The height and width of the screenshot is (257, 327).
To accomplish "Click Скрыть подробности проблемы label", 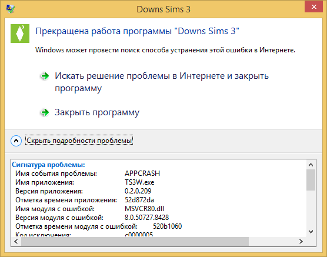I will click(x=79, y=141).
